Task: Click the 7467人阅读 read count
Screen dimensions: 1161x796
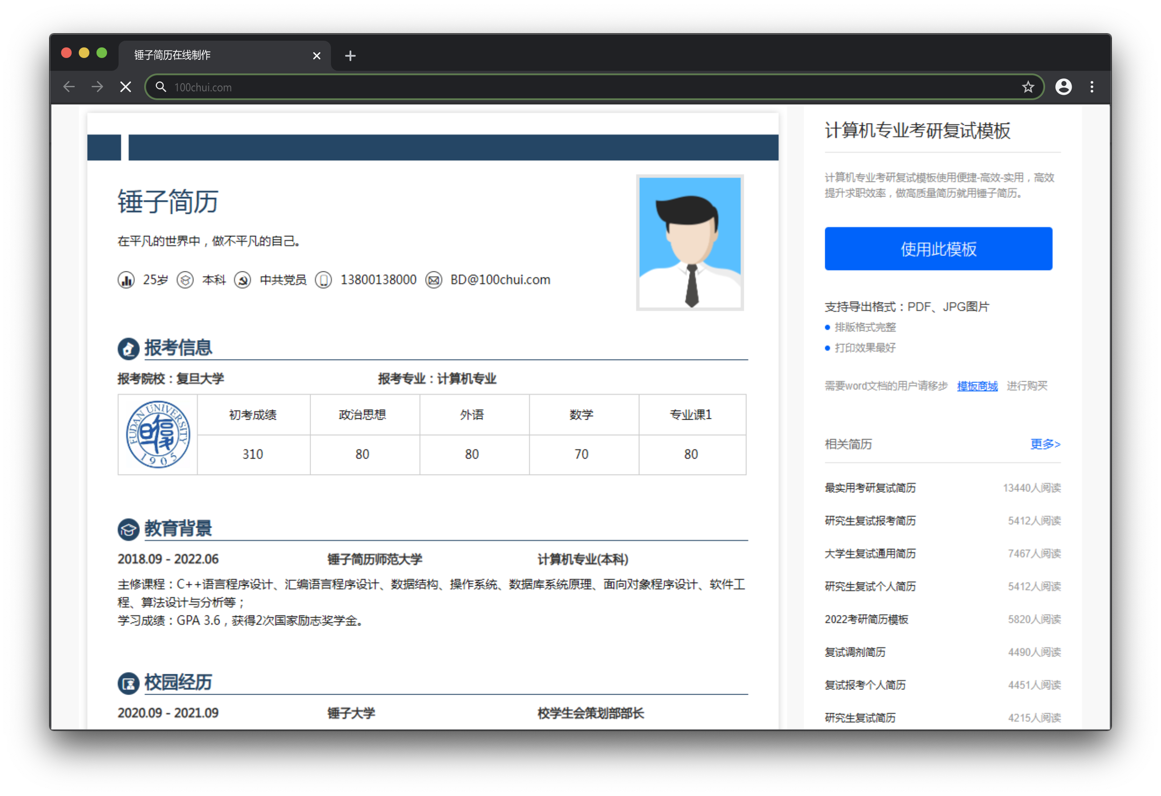Action: pos(1034,553)
